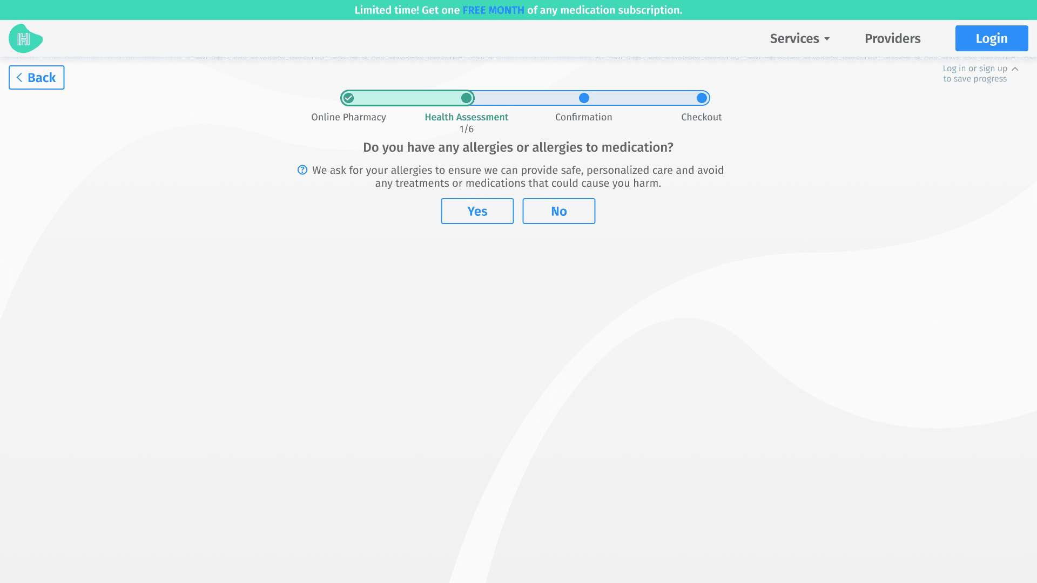Open the Services dropdown menu

coord(794,38)
